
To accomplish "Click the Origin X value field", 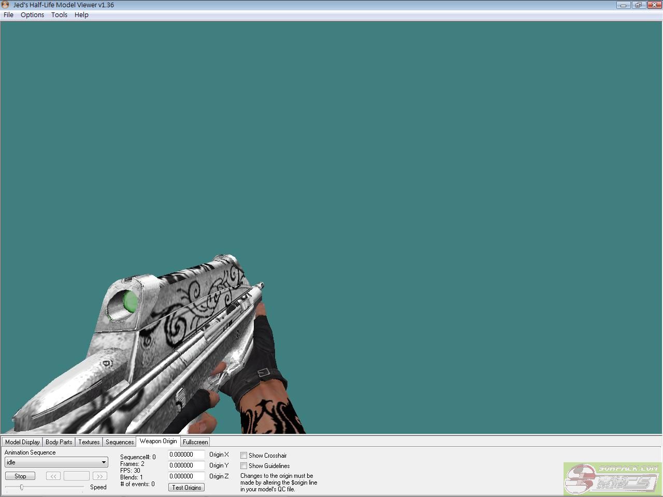I will pos(186,455).
